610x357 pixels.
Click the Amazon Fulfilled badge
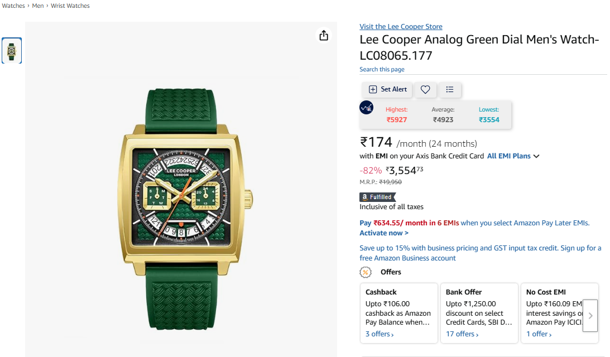[377, 197]
